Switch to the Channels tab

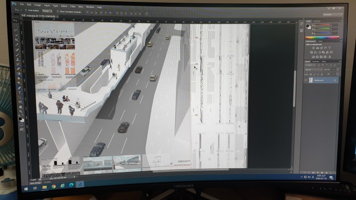(x=315, y=62)
